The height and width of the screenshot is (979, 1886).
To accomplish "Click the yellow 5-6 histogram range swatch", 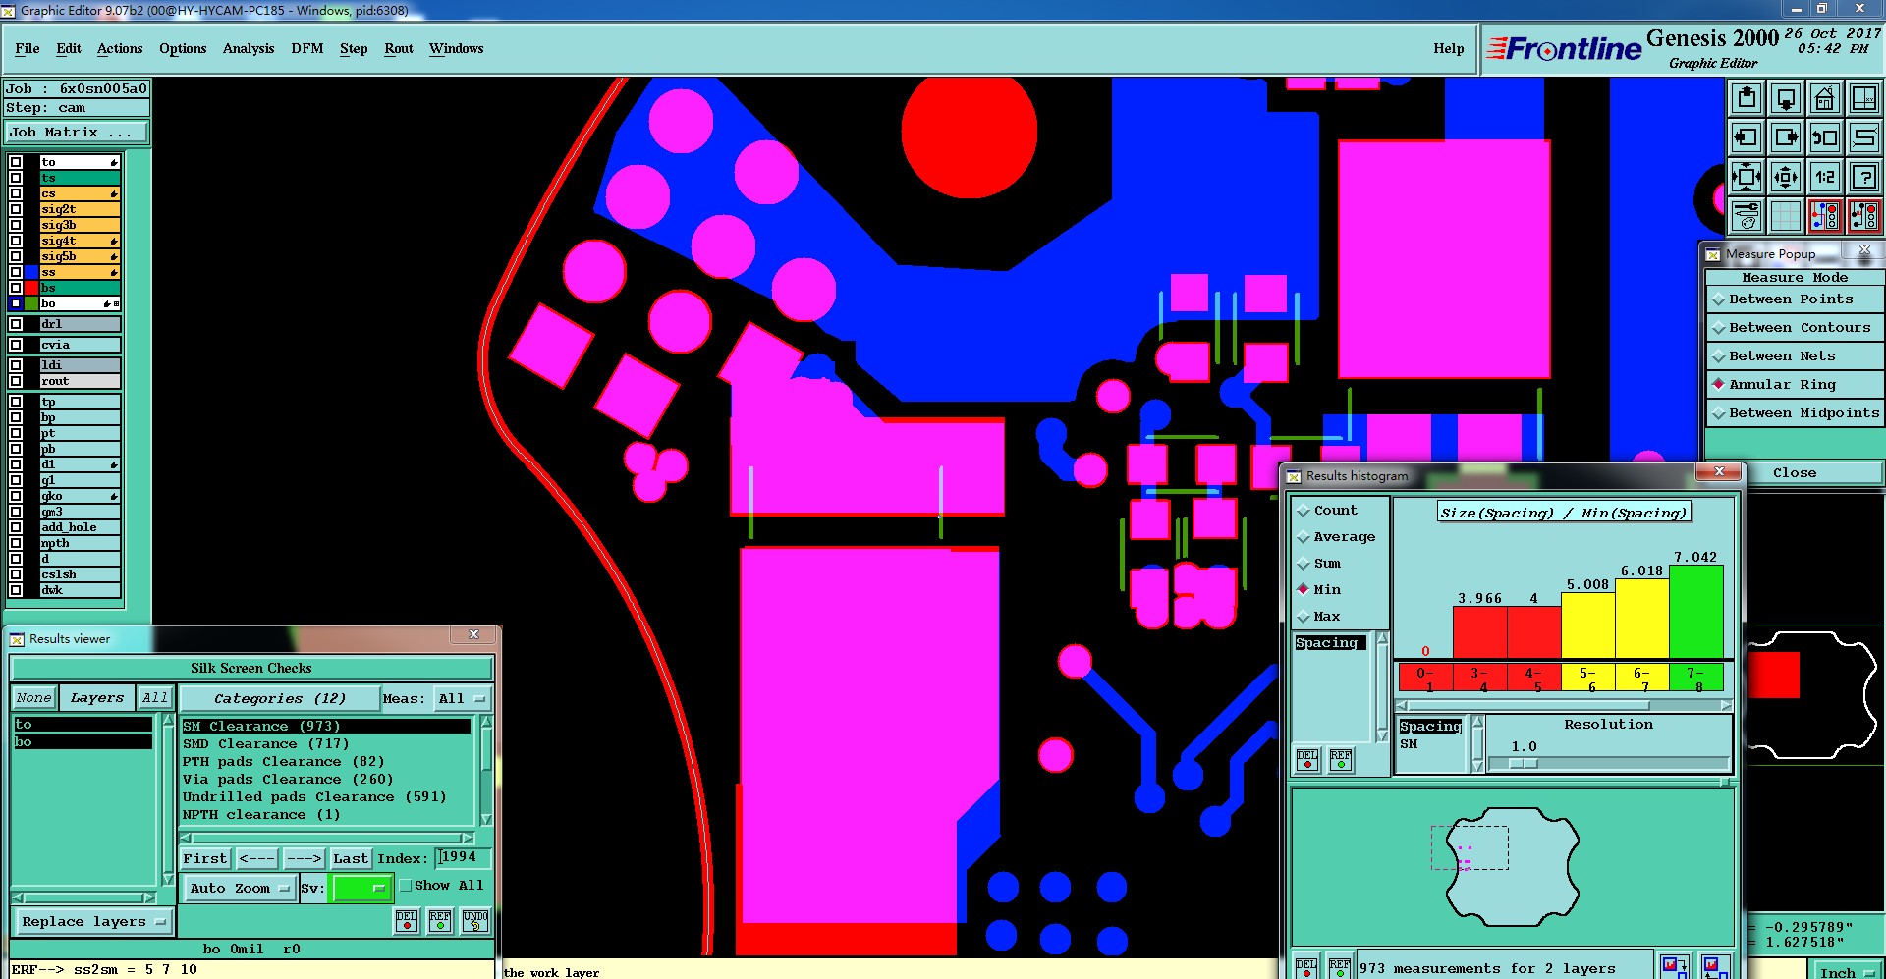I will (x=1588, y=678).
